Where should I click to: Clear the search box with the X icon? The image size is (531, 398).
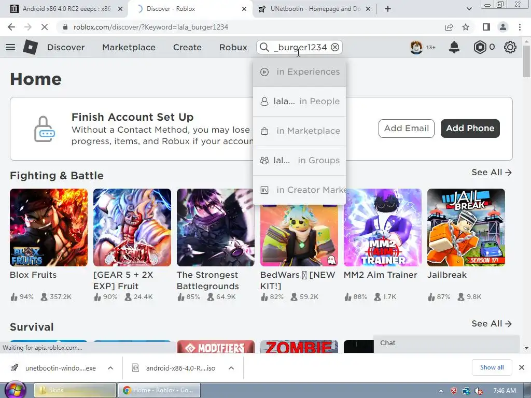[x=335, y=47]
